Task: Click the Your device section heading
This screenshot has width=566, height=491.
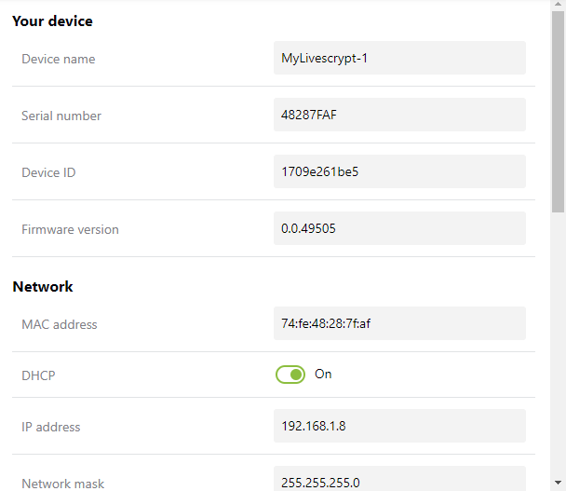Action: click(x=52, y=20)
